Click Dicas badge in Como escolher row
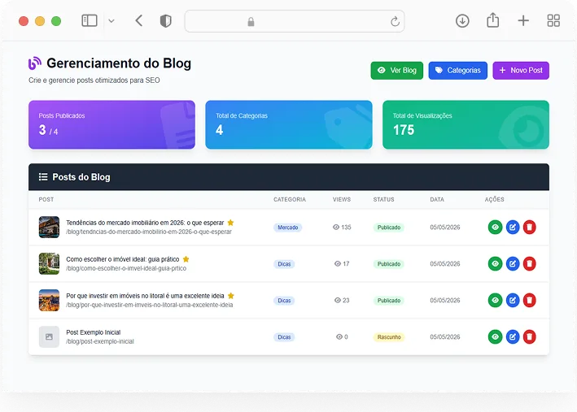Screen dimensions: 577x412 (x=284, y=264)
